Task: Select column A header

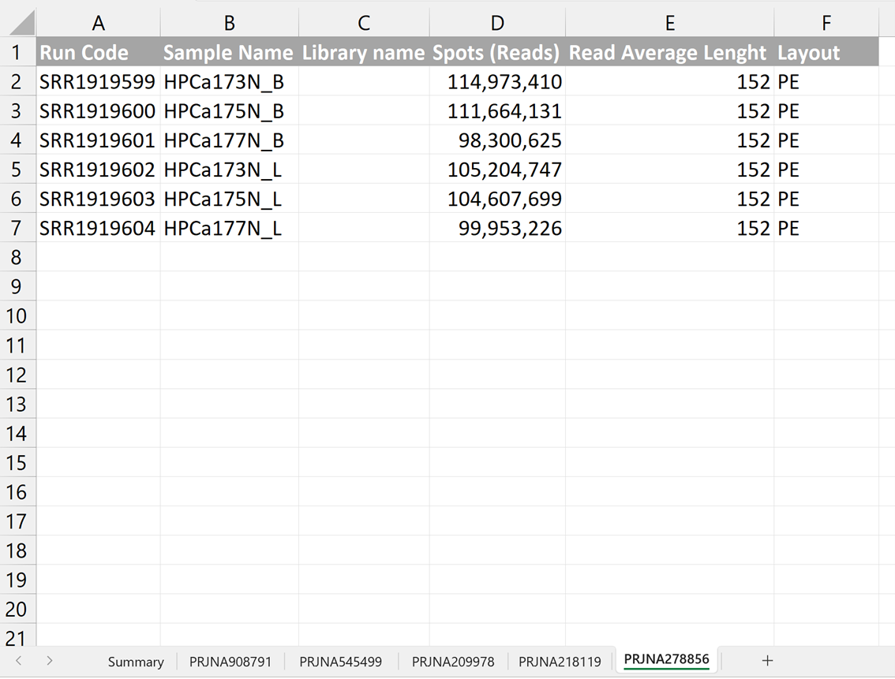Action: (x=99, y=24)
